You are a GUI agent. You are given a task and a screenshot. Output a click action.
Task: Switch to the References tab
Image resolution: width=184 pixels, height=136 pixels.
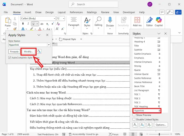point(76,12)
